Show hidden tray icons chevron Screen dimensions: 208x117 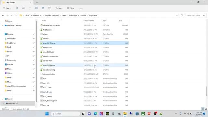(x=176, y=114)
